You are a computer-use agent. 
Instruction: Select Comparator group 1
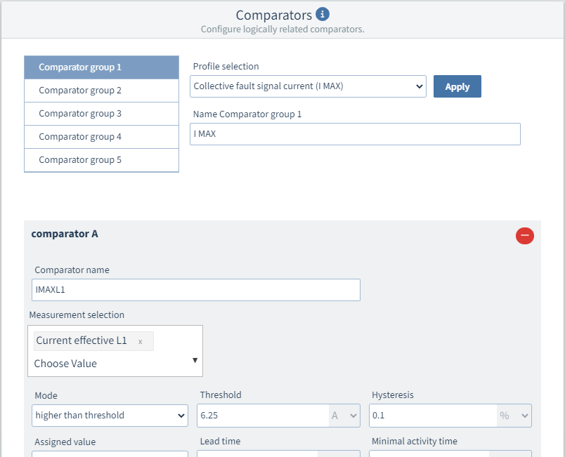coord(102,67)
